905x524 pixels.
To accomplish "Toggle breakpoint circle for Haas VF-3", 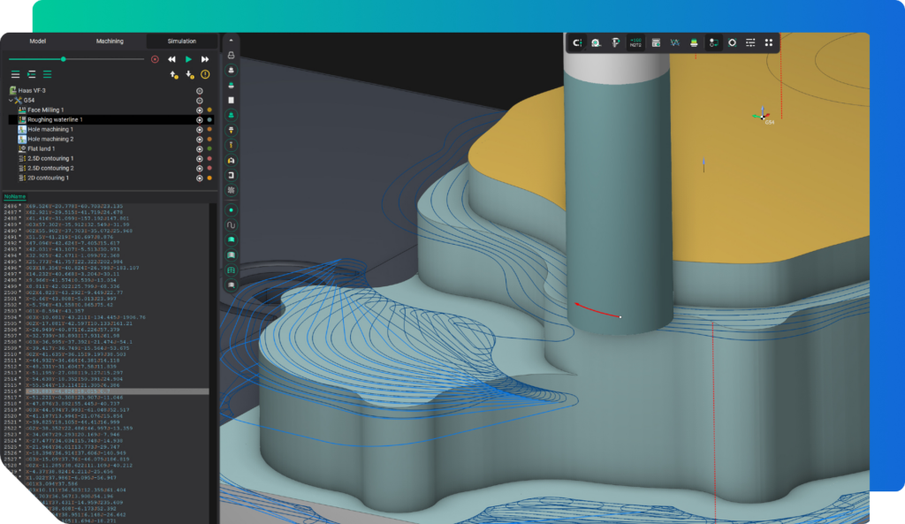I will (x=200, y=91).
